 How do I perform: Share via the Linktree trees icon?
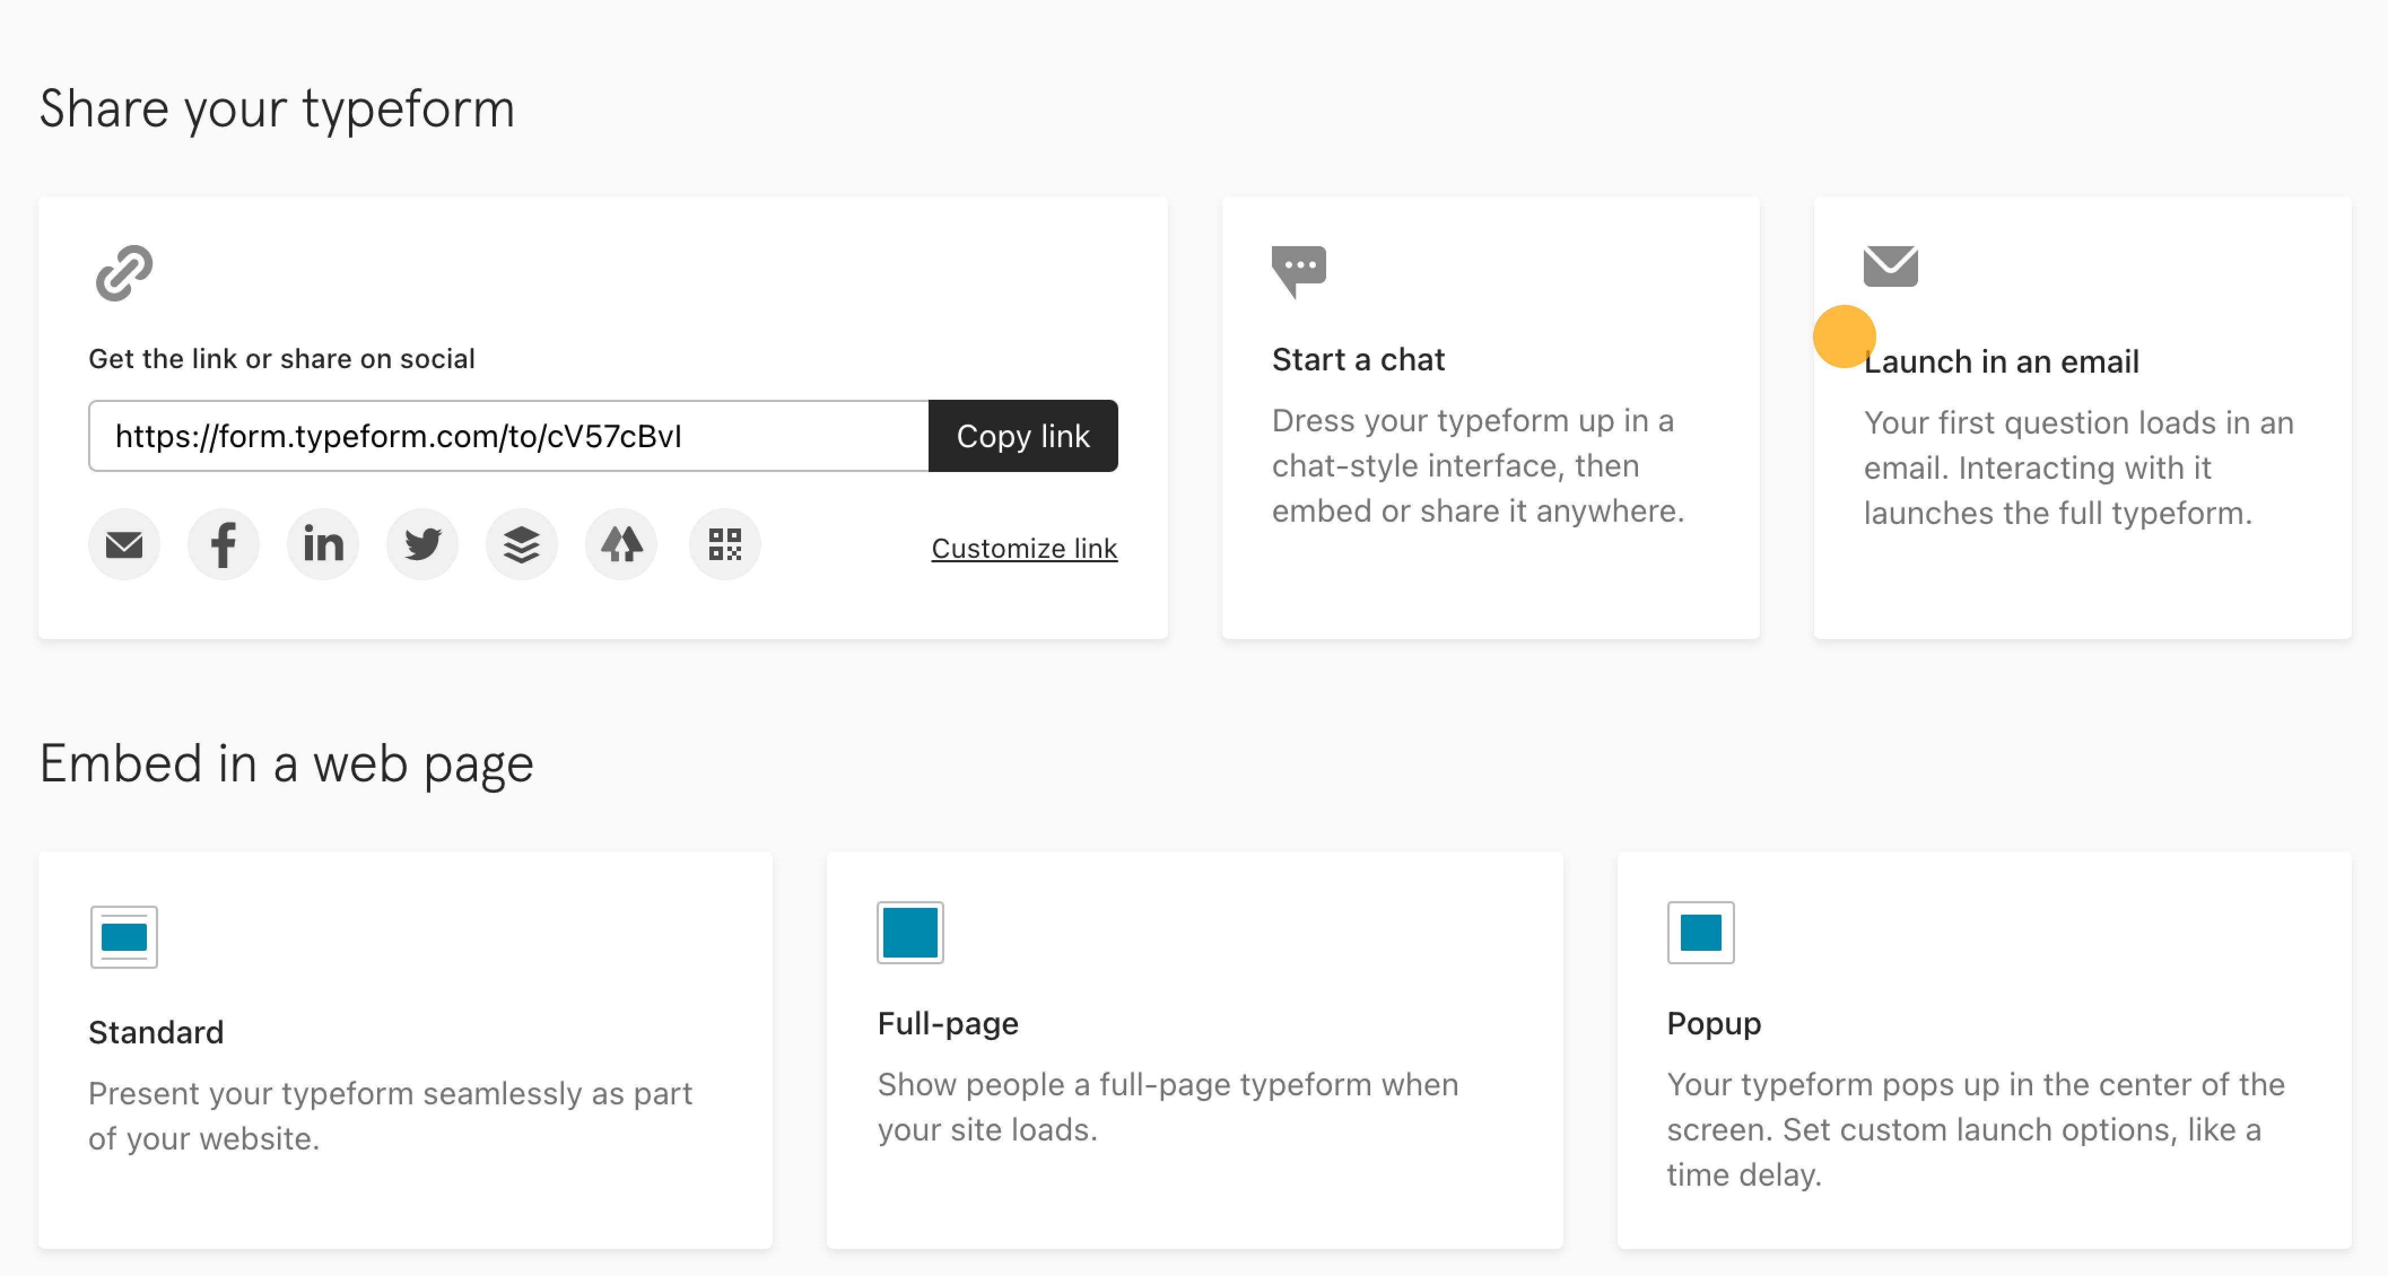(621, 545)
